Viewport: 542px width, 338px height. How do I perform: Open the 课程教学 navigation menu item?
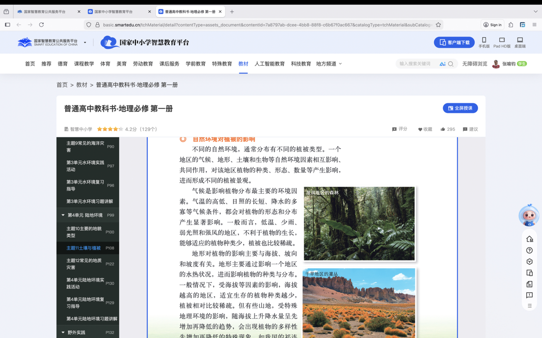pos(84,64)
